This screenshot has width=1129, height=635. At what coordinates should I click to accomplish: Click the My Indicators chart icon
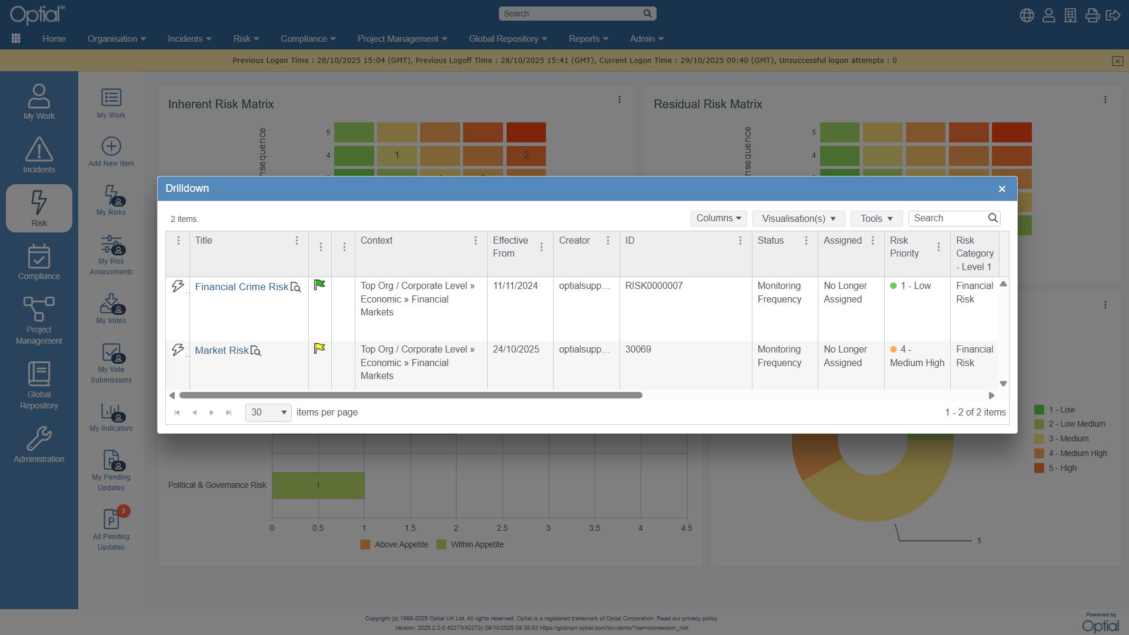[x=111, y=414]
